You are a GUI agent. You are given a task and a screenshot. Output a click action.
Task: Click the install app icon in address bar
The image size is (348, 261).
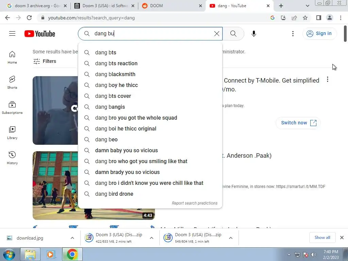pyautogui.click(x=283, y=18)
